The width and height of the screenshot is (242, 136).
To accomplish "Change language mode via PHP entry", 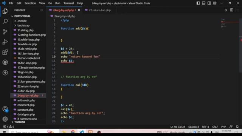I will point(223,127).
